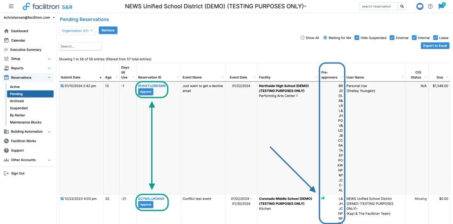Open reservation link RHHXTUZBK5MR
453x224 pixels.
(x=152, y=86)
